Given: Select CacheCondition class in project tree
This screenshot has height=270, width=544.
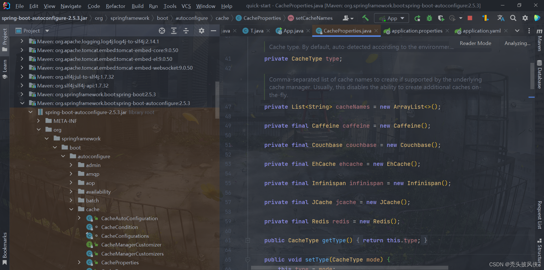Looking at the screenshot, I should pyautogui.click(x=120, y=227).
